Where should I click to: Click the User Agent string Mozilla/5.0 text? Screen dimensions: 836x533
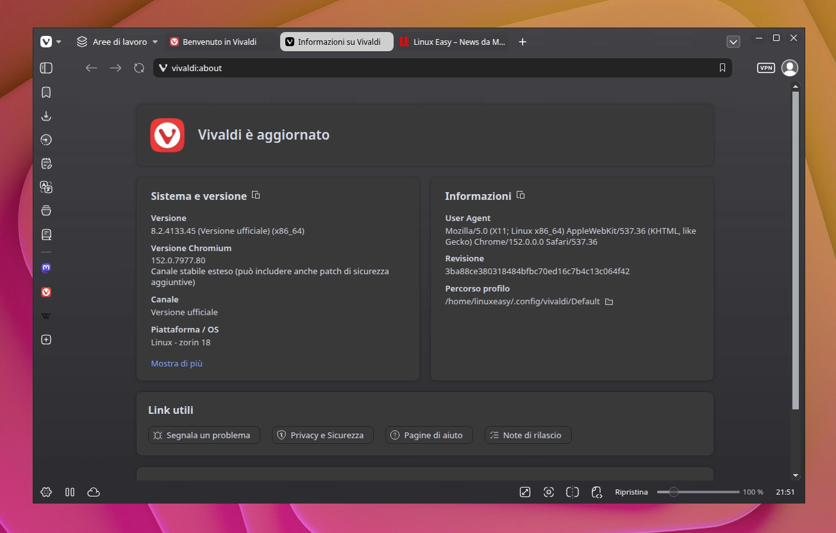pyautogui.click(x=571, y=236)
